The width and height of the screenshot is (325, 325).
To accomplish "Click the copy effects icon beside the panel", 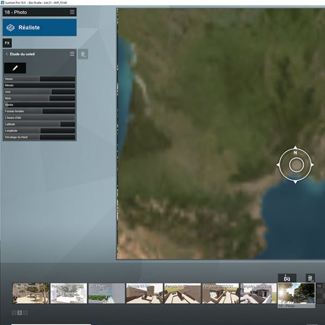I will pyautogui.click(x=83, y=54).
